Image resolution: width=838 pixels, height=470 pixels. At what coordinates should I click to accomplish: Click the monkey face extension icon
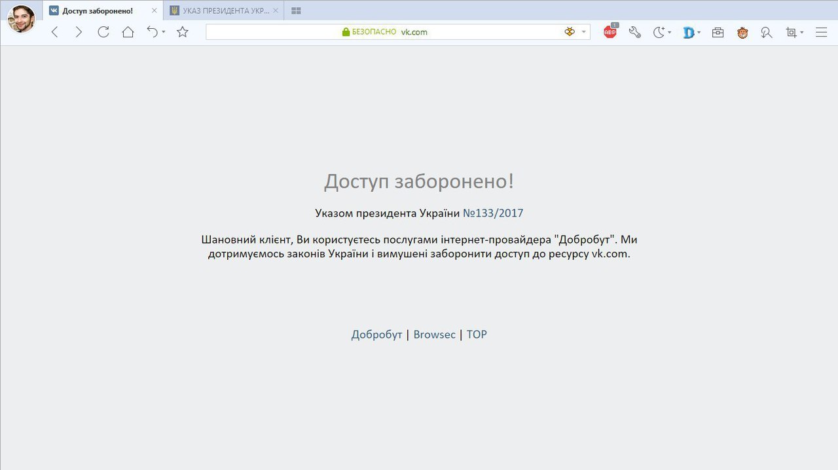[x=742, y=32]
